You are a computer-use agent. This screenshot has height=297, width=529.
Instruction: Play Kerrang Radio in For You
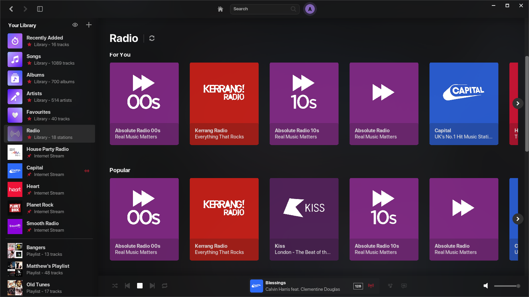[x=224, y=104]
